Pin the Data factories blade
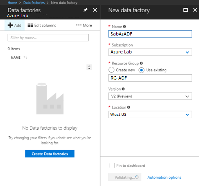This screenshot has width=199, height=186. [86, 10]
